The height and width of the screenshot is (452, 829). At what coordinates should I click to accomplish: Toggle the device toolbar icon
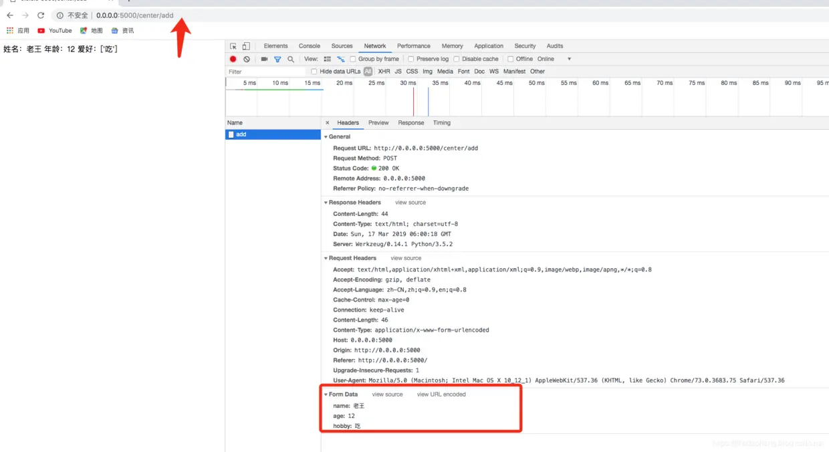[246, 46]
